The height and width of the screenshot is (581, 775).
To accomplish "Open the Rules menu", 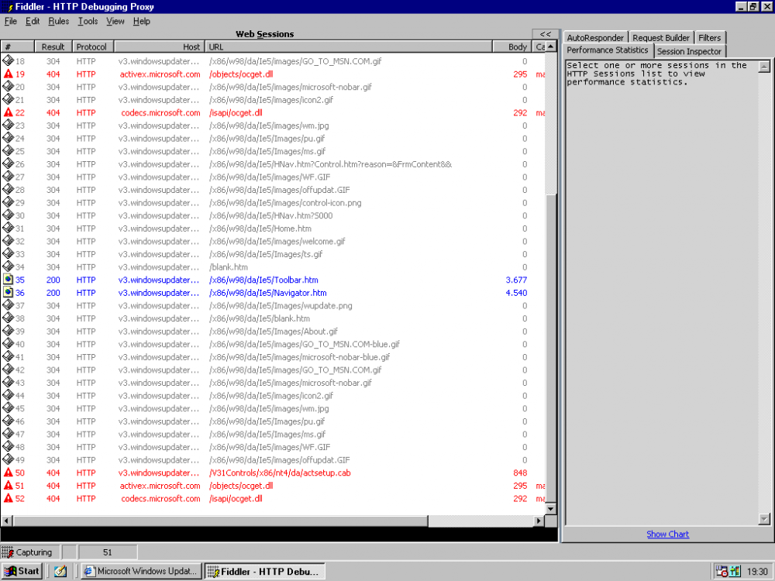I will click(58, 21).
